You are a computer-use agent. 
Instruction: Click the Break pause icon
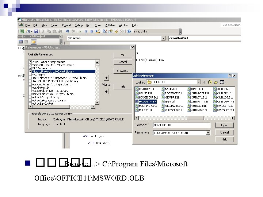point(86,31)
